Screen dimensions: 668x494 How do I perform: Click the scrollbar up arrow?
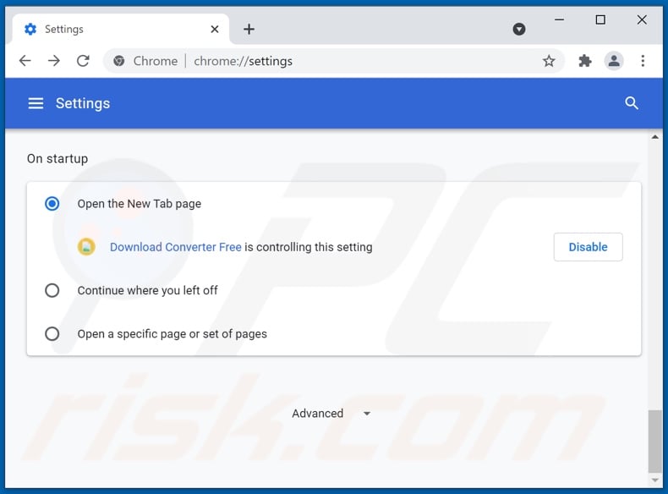654,137
